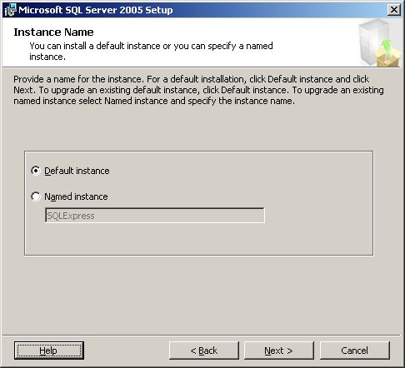Open Help for this setup page
The height and width of the screenshot is (368, 405).
[49, 351]
